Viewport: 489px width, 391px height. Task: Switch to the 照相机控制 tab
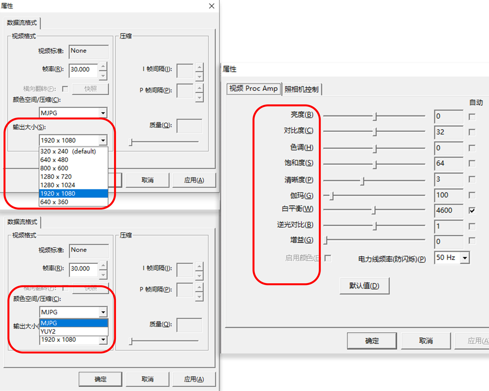coord(302,89)
